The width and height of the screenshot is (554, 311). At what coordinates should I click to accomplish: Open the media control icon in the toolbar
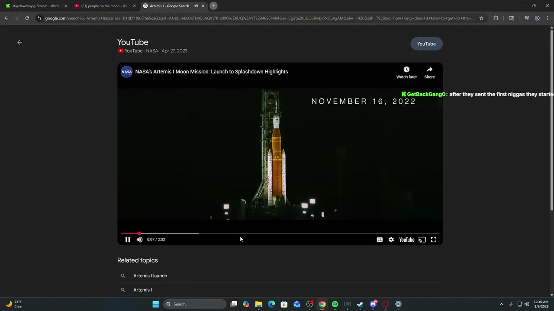pyautogui.click(x=527, y=18)
